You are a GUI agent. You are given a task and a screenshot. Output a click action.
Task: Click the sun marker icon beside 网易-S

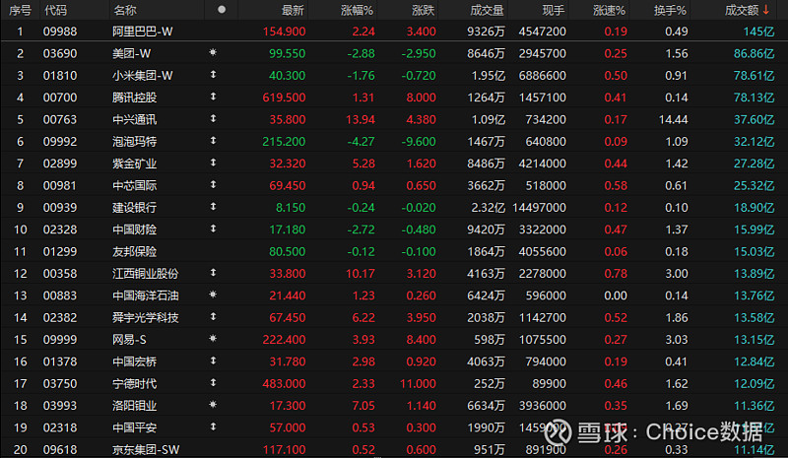coord(213,339)
